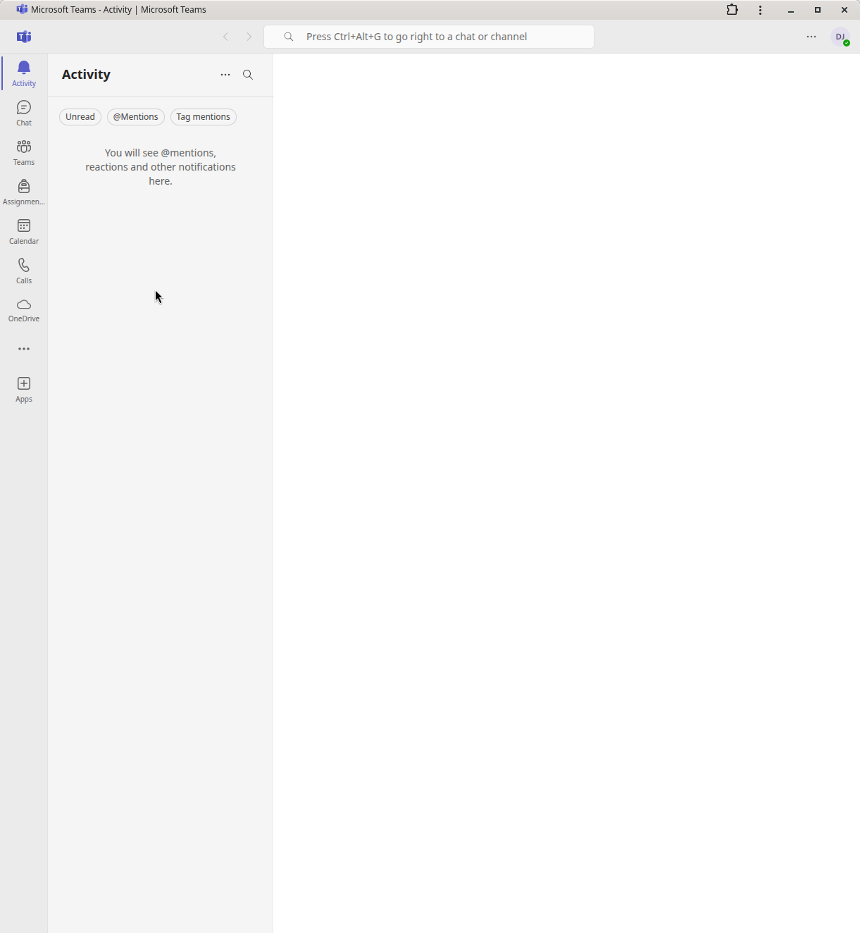Viewport: 860px width, 933px height.
Task: Toggle the Tag mentions filter
Action: (x=204, y=117)
